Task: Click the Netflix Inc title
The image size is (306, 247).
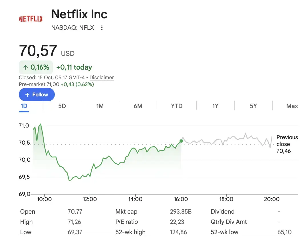Action: coord(79,14)
